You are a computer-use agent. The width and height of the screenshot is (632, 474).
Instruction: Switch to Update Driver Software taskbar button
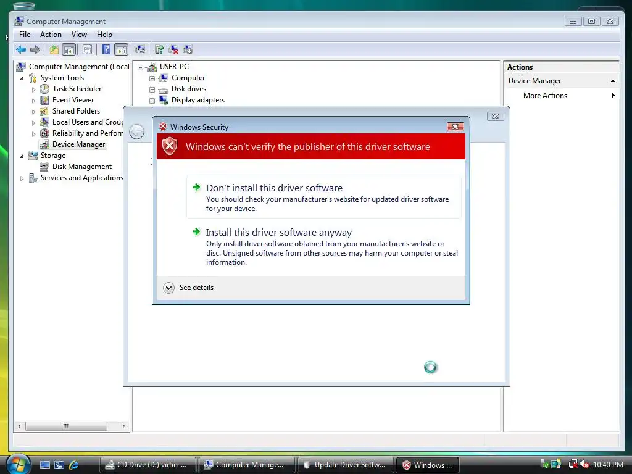pos(345,465)
